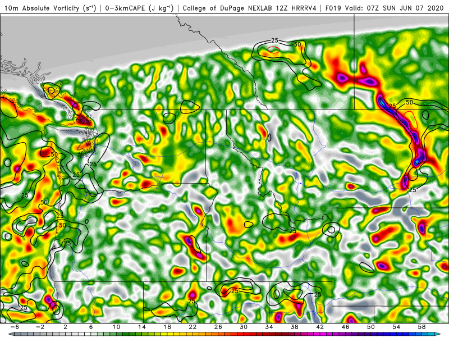This screenshot has width=449, height=337.
Task: Click the '-2' colorbar tick label
Action: pos(40,327)
